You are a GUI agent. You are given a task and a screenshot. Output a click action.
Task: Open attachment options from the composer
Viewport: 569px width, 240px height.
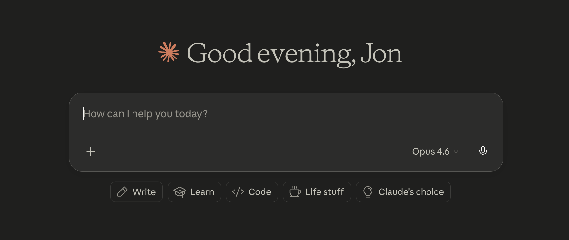click(90, 151)
